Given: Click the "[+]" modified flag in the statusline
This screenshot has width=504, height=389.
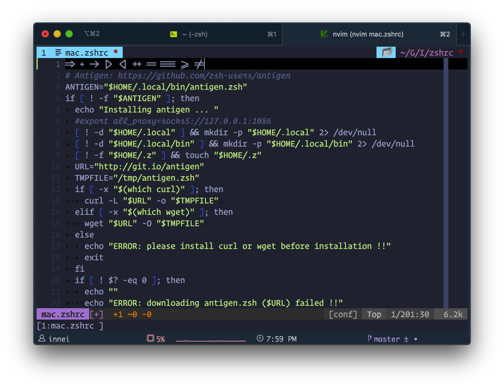Looking at the screenshot, I should click(x=96, y=314).
